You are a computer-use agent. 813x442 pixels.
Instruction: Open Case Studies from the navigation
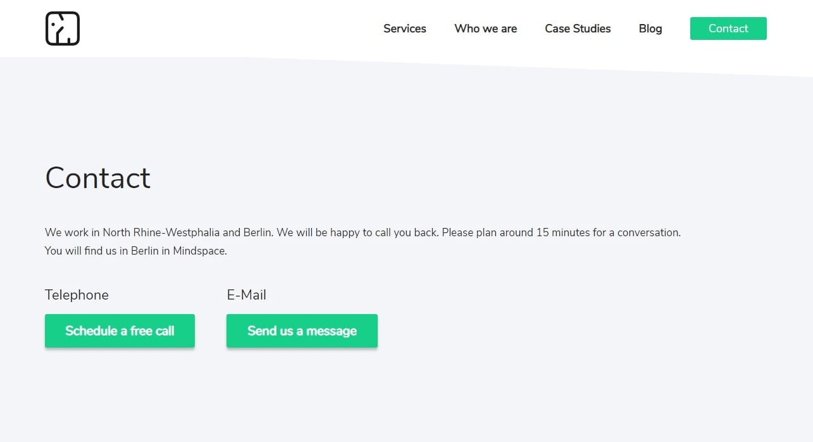(x=578, y=28)
